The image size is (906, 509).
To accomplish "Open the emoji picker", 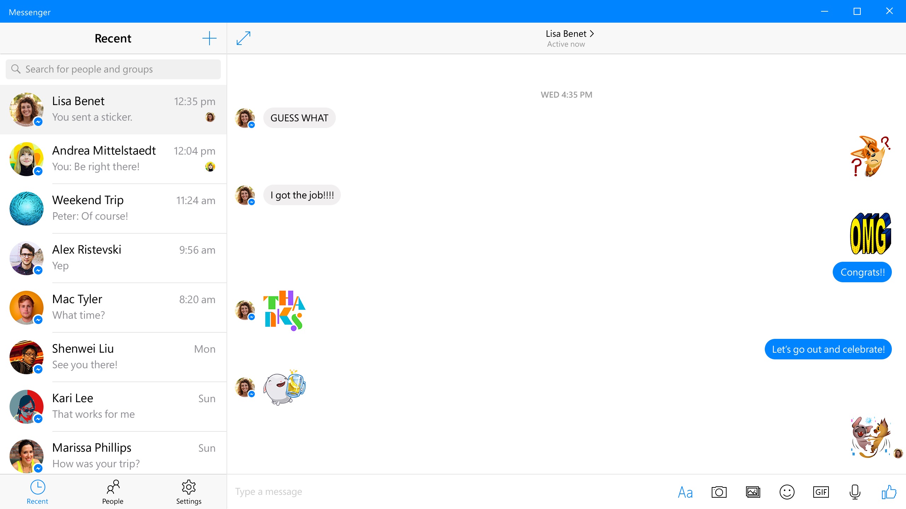I will (787, 491).
